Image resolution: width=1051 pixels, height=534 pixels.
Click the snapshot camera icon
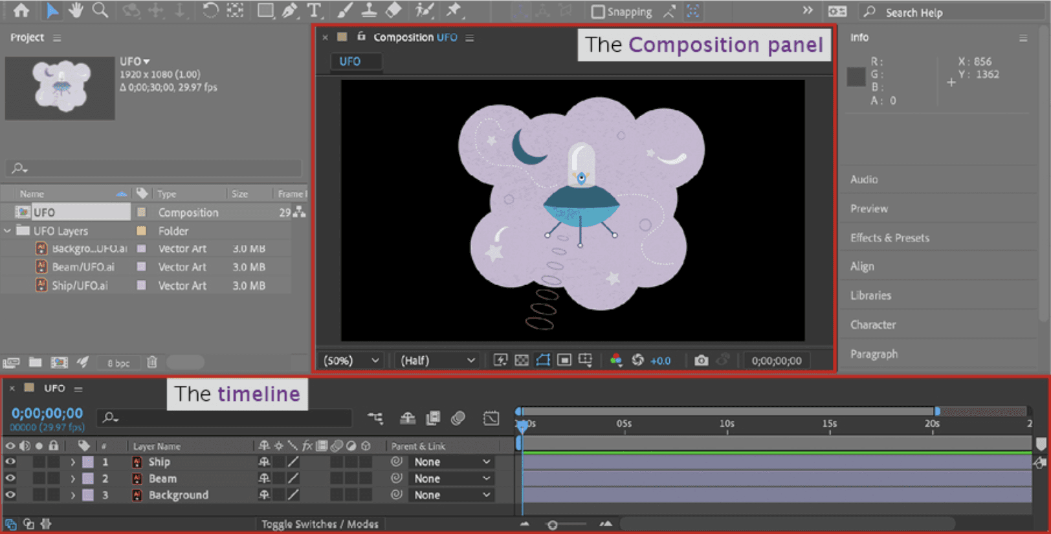[x=701, y=360]
